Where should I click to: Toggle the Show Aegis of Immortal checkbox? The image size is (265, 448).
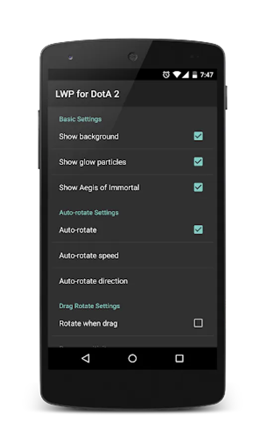pyautogui.click(x=198, y=187)
